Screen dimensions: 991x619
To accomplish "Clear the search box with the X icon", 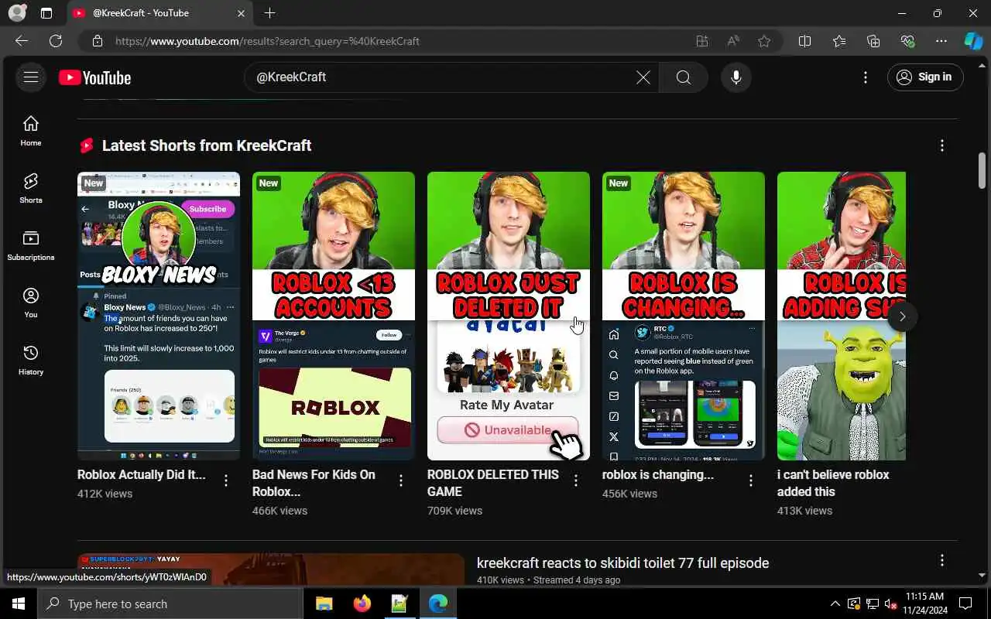I will 643,77.
